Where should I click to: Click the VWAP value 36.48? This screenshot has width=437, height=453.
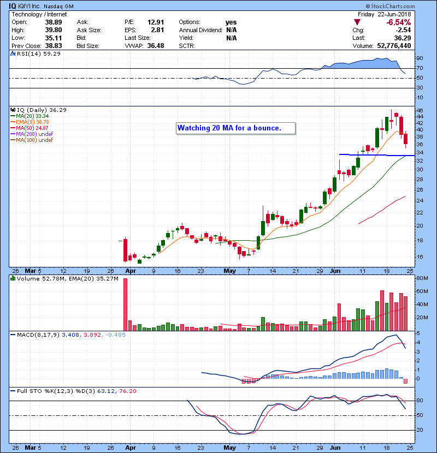[156, 46]
